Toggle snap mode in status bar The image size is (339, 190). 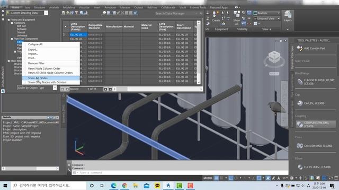click(221, 178)
